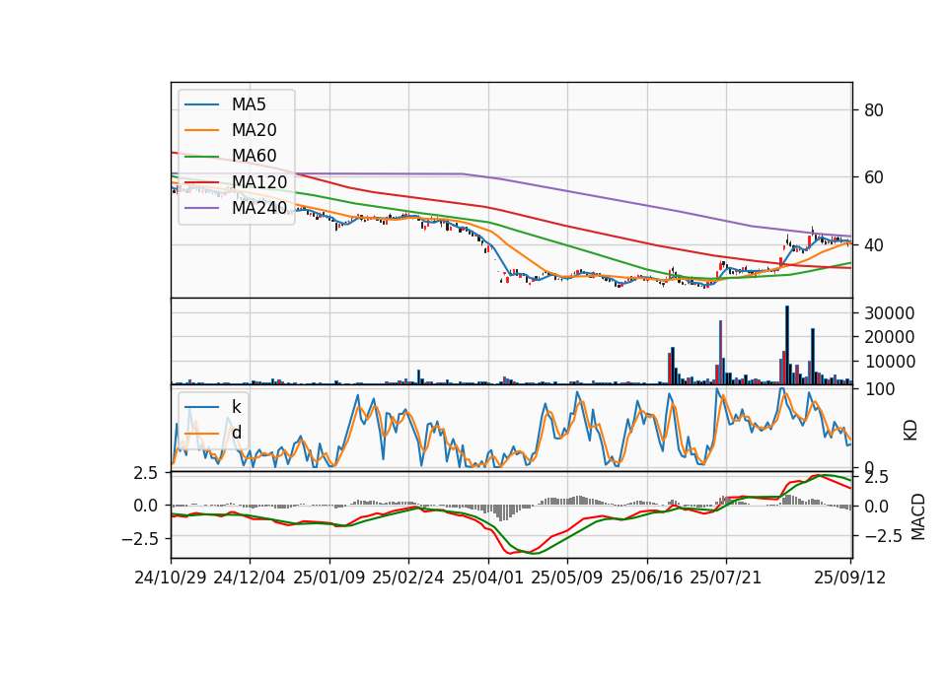Click the volume axis value 10000

889,362
